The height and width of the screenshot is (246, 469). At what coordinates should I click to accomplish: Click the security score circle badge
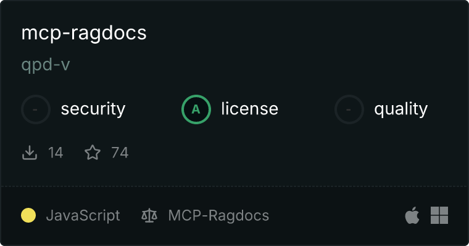pyautogui.click(x=36, y=109)
